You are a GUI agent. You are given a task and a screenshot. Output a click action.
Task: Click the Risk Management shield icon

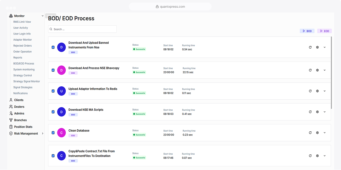coord(11,134)
